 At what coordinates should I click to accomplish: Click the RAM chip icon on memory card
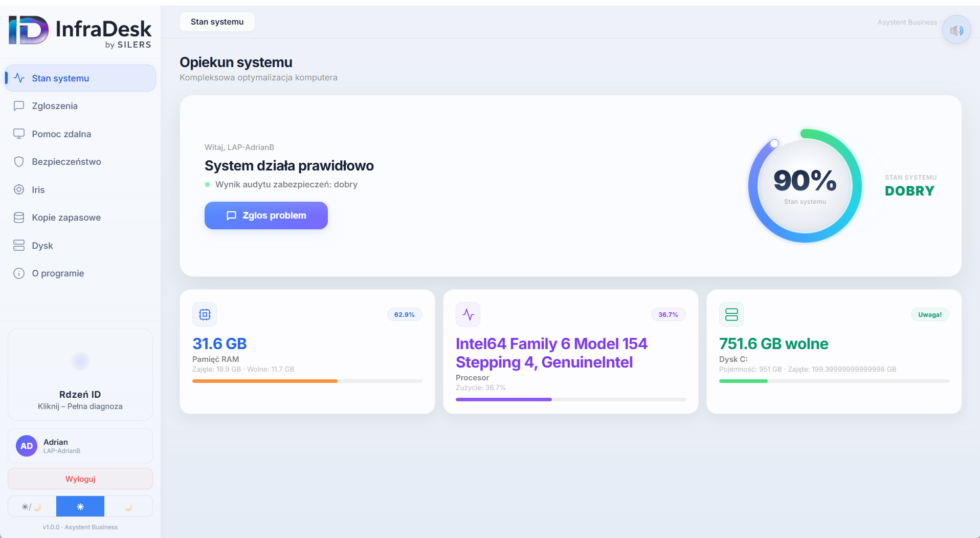click(x=205, y=314)
